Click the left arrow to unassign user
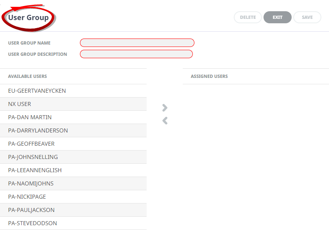This screenshot has width=329, height=230. pyautogui.click(x=165, y=121)
